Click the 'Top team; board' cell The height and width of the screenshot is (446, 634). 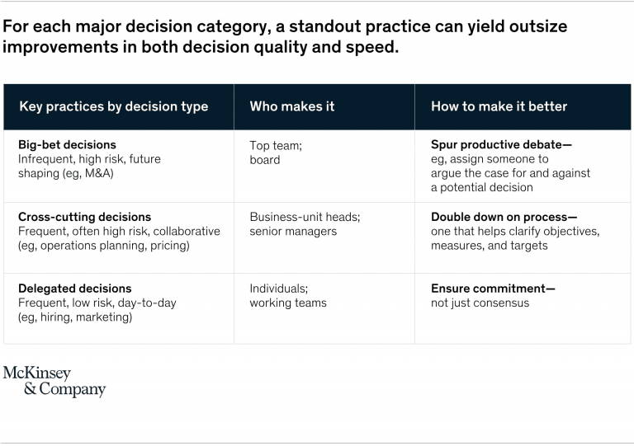(276, 153)
